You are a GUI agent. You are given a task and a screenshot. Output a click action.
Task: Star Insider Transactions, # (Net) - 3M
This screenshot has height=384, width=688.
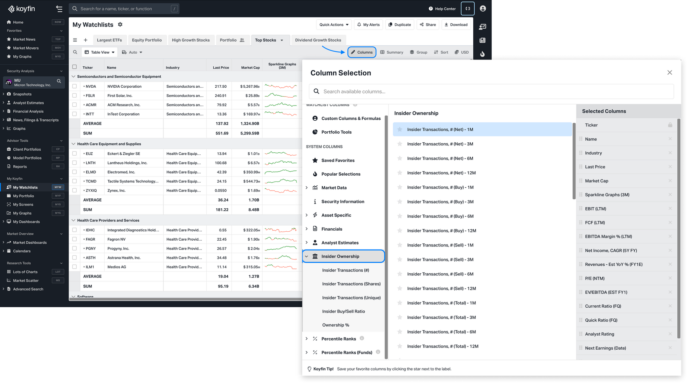400,144
